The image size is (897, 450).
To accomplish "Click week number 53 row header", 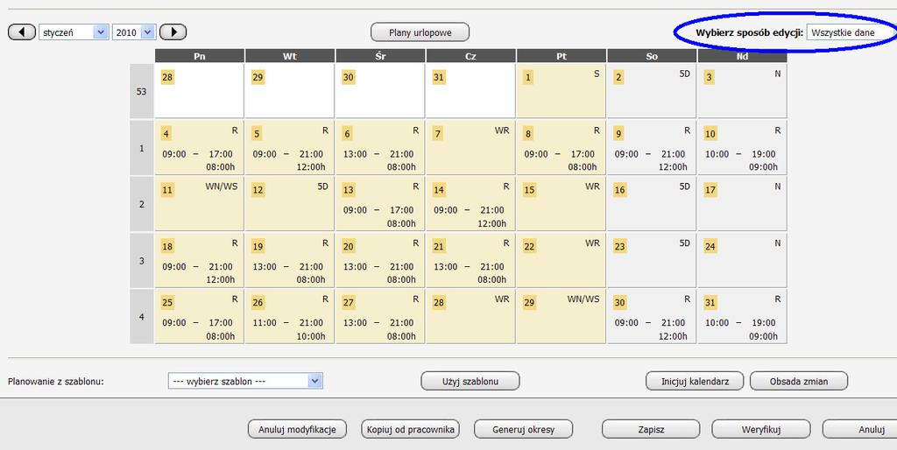I will [141, 91].
